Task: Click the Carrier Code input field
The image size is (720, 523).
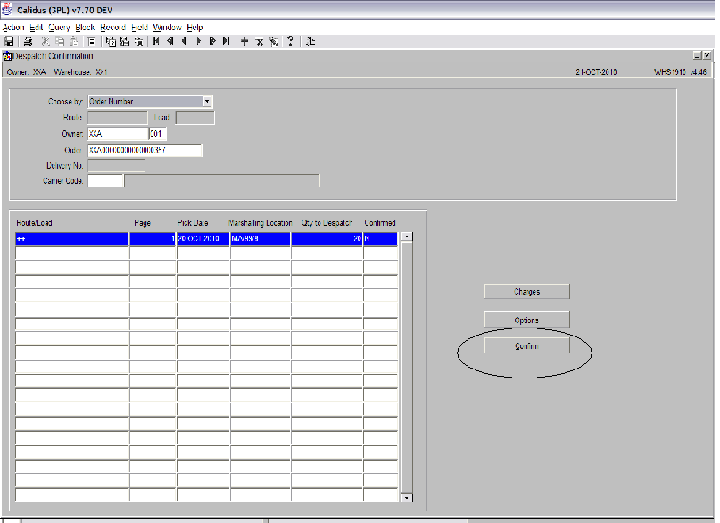Action: click(x=105, y=181)
